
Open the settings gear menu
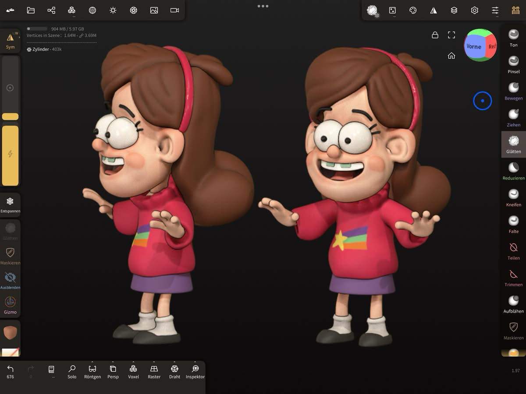pos(475,10)
